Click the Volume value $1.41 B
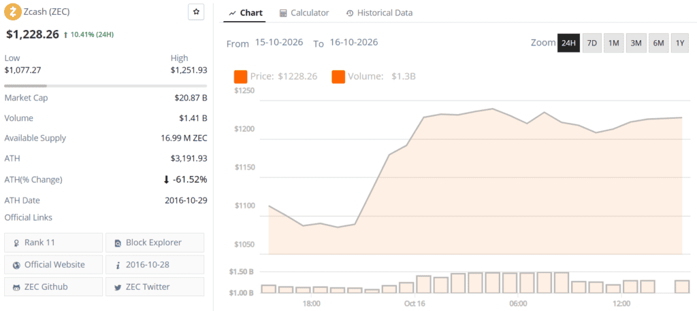The image size is (697, 311). tap(193, 118)
